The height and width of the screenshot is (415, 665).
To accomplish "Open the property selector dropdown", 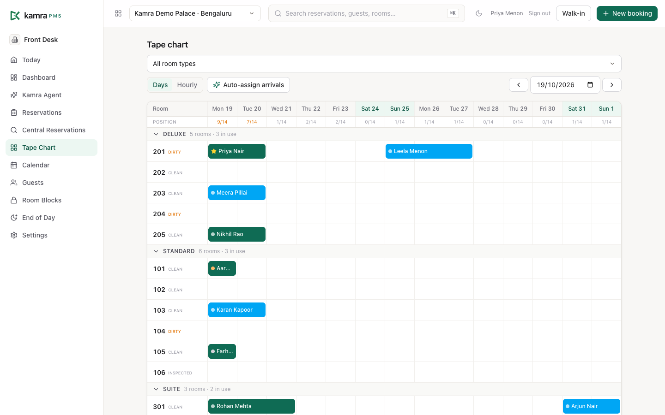I will (195, 13).
